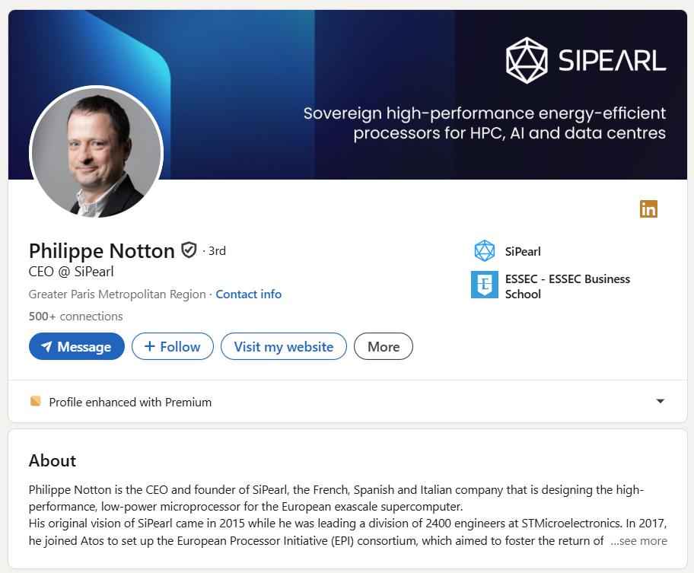The height and width of the screenshot is (573, 694).
Task: Click the plus icon on Follow button
Action: tap(149, 346)
